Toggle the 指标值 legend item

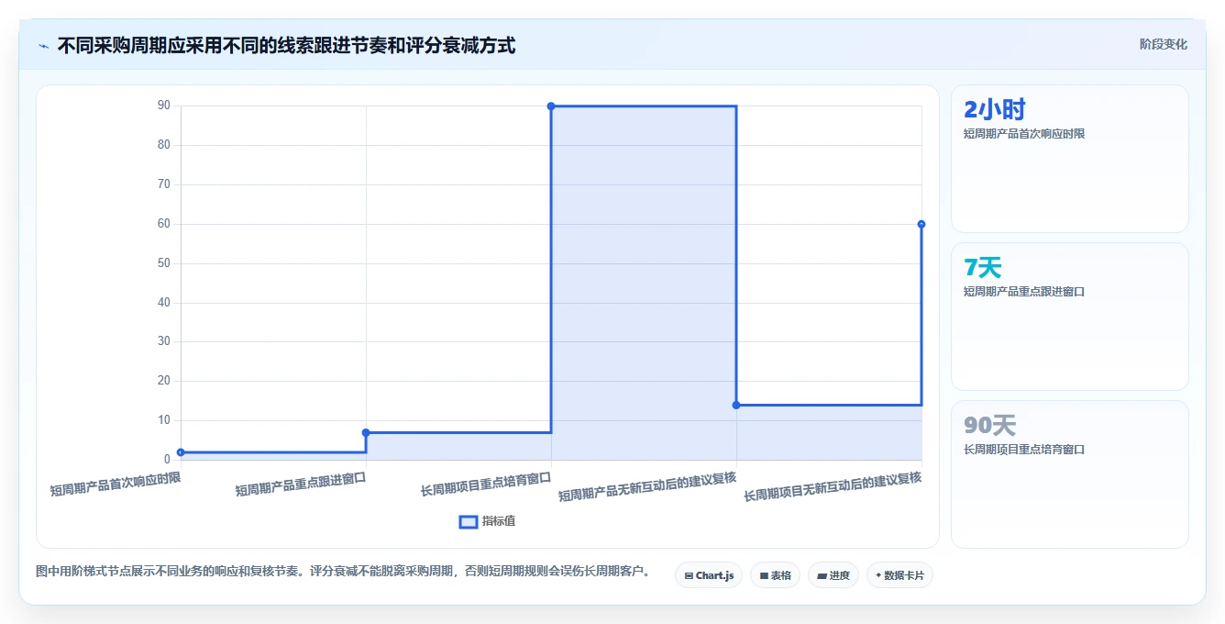(x=487, y=521)
